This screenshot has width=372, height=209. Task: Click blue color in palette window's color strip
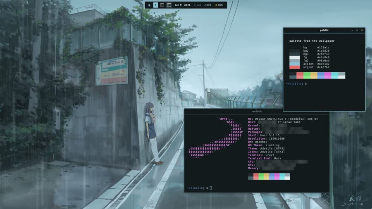(321, 76)
